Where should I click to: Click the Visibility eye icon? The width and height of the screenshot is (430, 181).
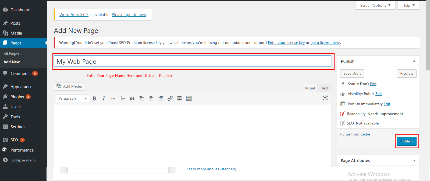[343, 94]
